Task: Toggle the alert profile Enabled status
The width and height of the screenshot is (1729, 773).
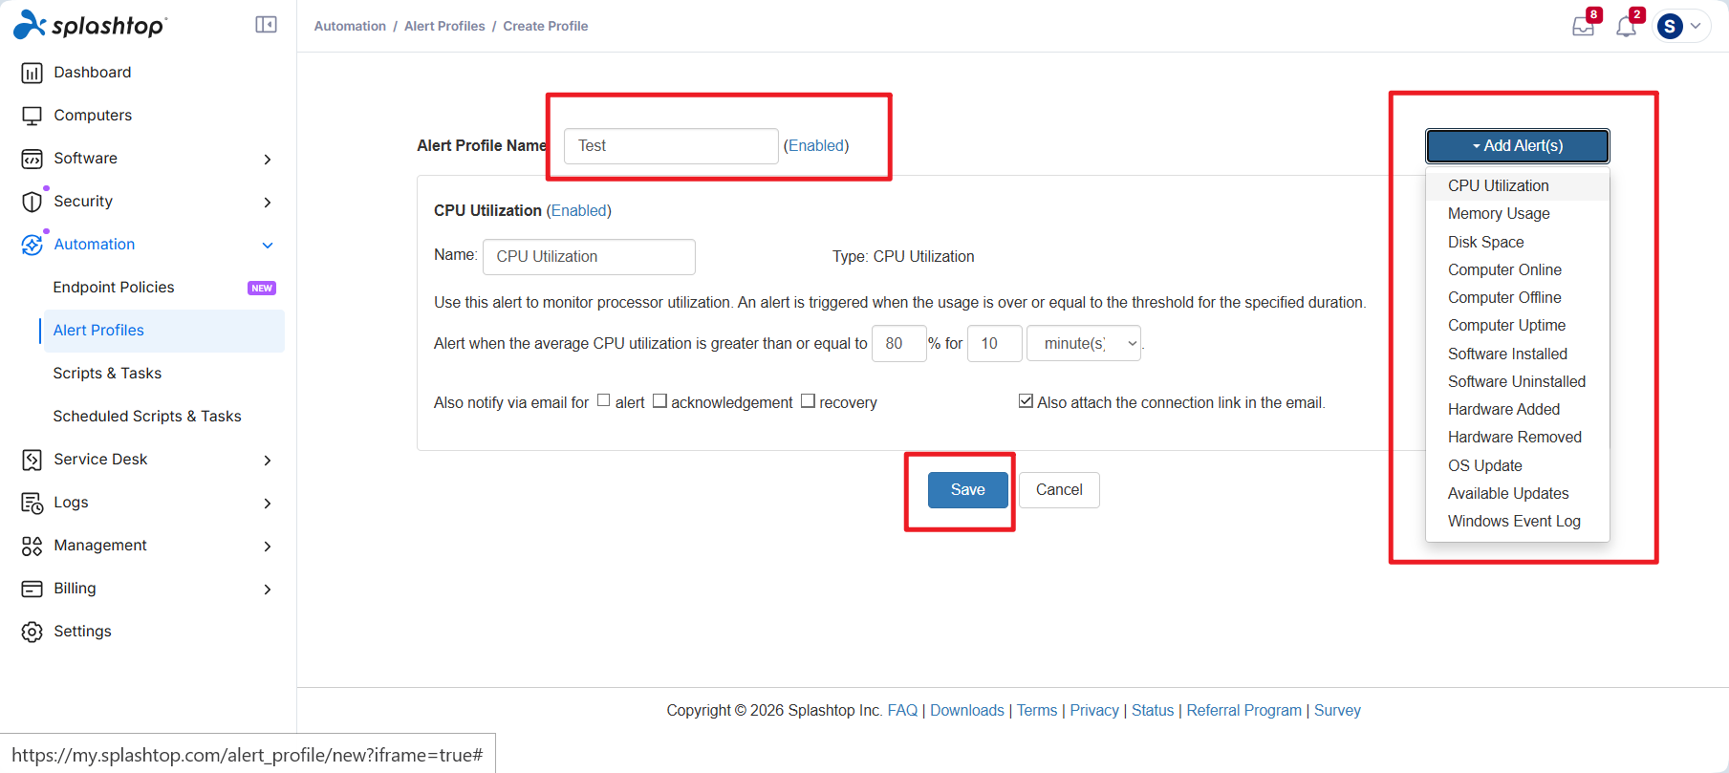Action: click(816, 145)
